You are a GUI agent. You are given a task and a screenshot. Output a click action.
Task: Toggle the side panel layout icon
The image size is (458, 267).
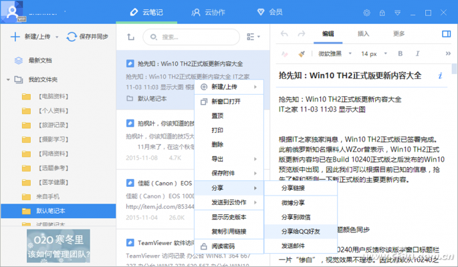coord(446,34)
